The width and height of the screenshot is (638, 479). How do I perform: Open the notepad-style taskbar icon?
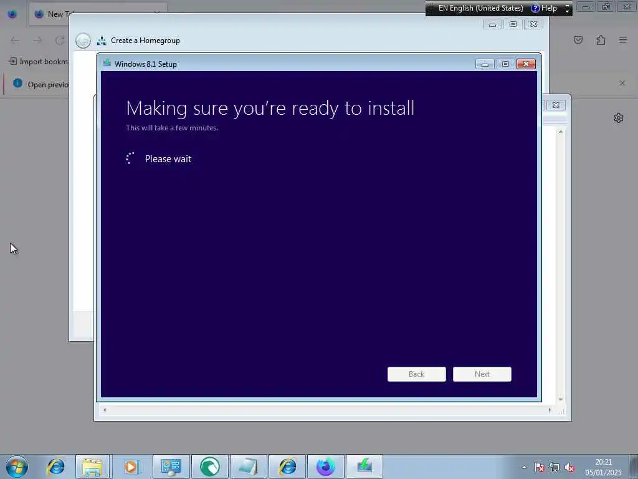tap(248, 467)
